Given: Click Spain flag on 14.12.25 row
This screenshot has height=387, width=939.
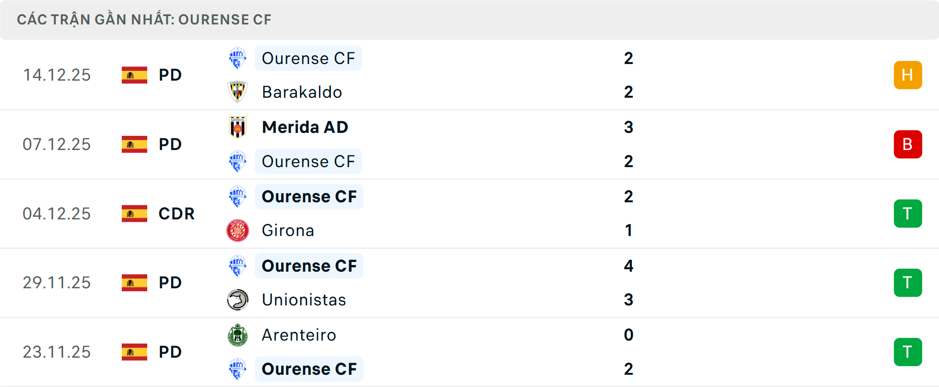Looking at the screenshot, I should [x=134, y=75].
